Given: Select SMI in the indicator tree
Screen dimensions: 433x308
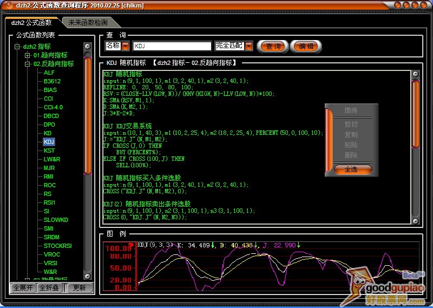Looking at the screenshot, I should 49,228.
